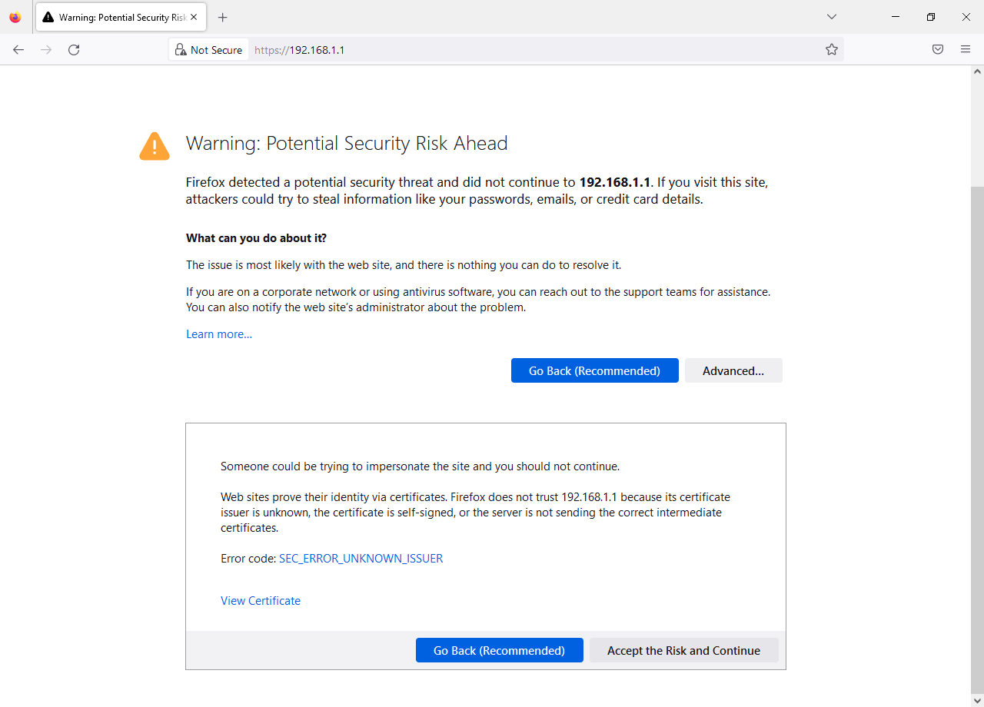Close the Warning tab with its X
The height and width of the screenshot is (707, 984).
point(194,17)
